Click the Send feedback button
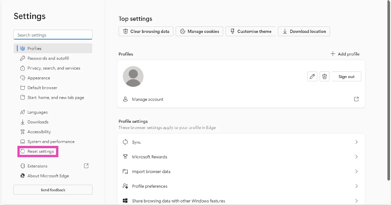This screenshot has width=391, height=205. pos(53,190)
